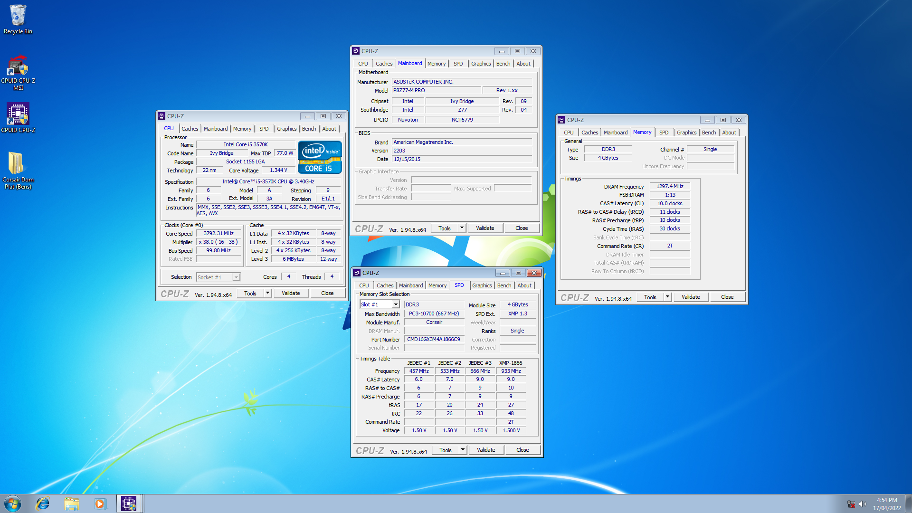Close the Memory window with title bar X

pos(739,120)
